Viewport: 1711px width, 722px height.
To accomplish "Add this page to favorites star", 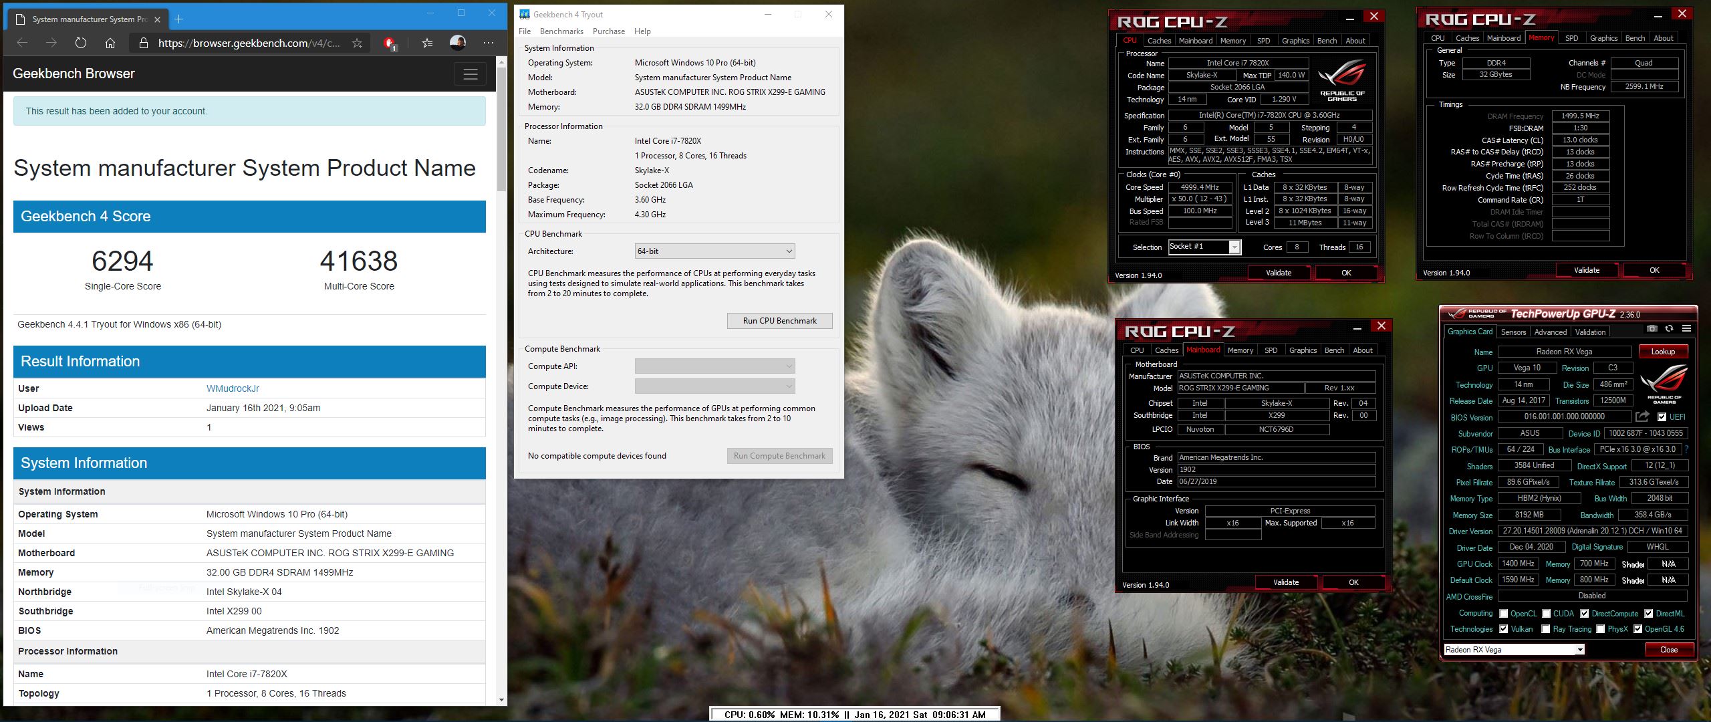I will [357, 43].
